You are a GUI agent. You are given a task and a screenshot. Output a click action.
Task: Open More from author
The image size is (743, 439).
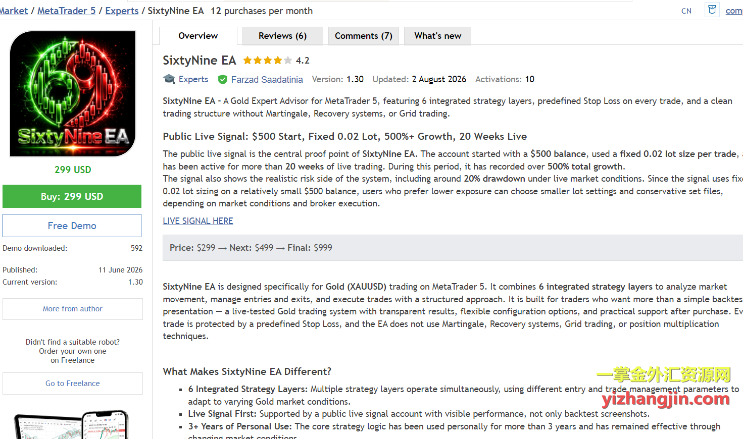click(72, 309)
